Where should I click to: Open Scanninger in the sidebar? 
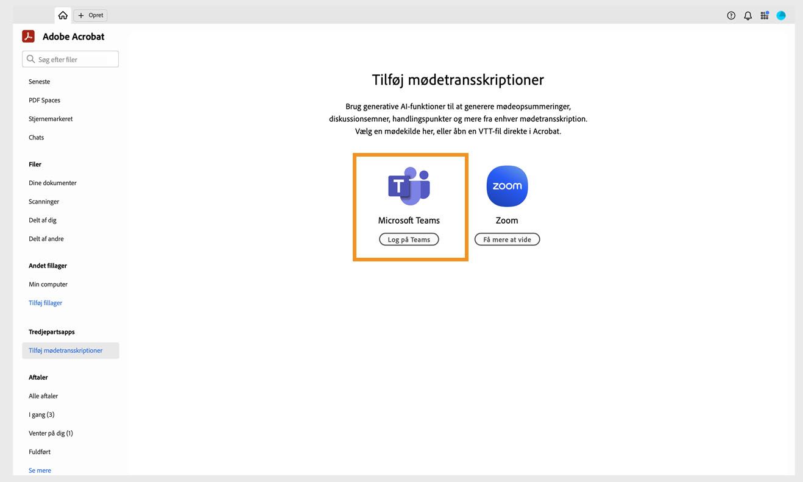pyautogui.click(x=44, y=202)
